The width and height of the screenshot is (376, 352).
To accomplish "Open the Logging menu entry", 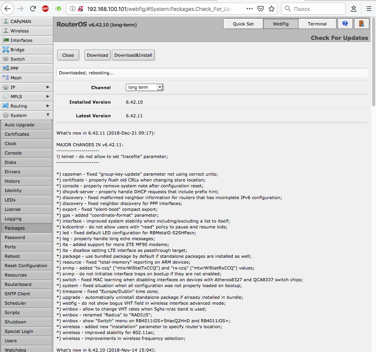I will pos(26,219).
